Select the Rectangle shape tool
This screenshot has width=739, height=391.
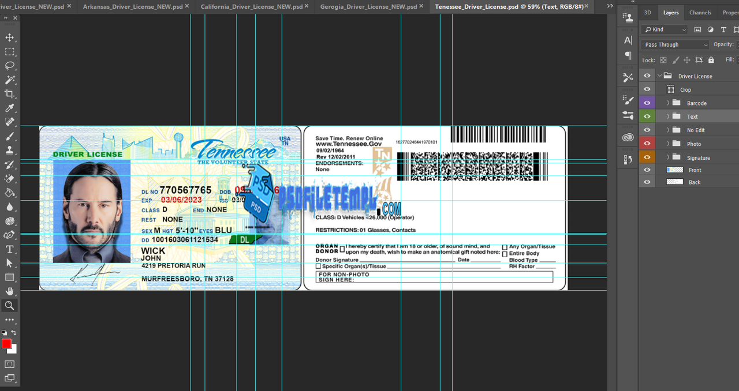[10, 277]
